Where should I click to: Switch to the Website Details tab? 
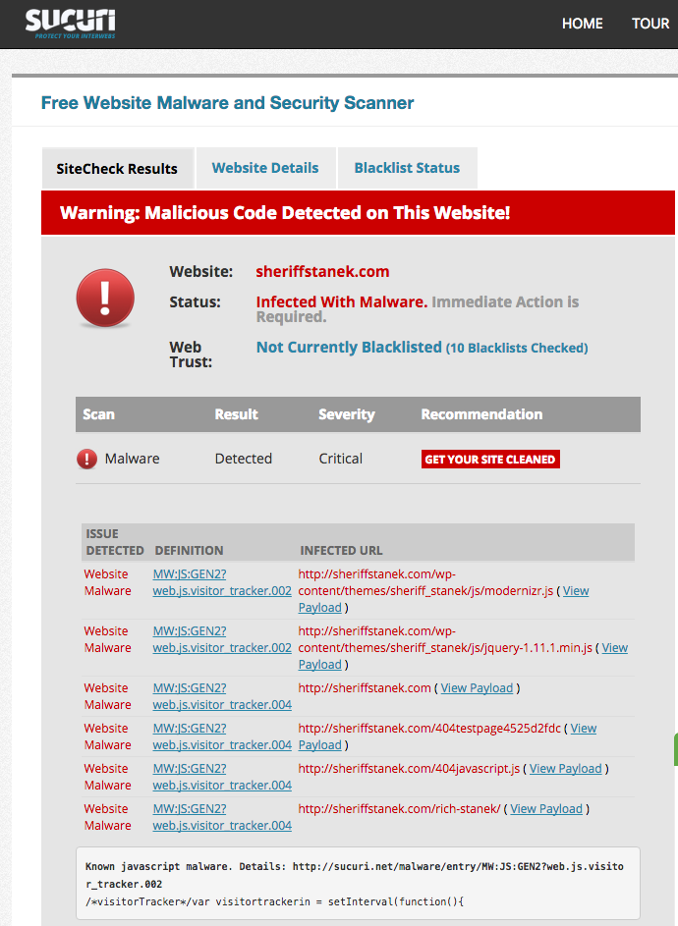pyautogui.click(x=265, y=168)
